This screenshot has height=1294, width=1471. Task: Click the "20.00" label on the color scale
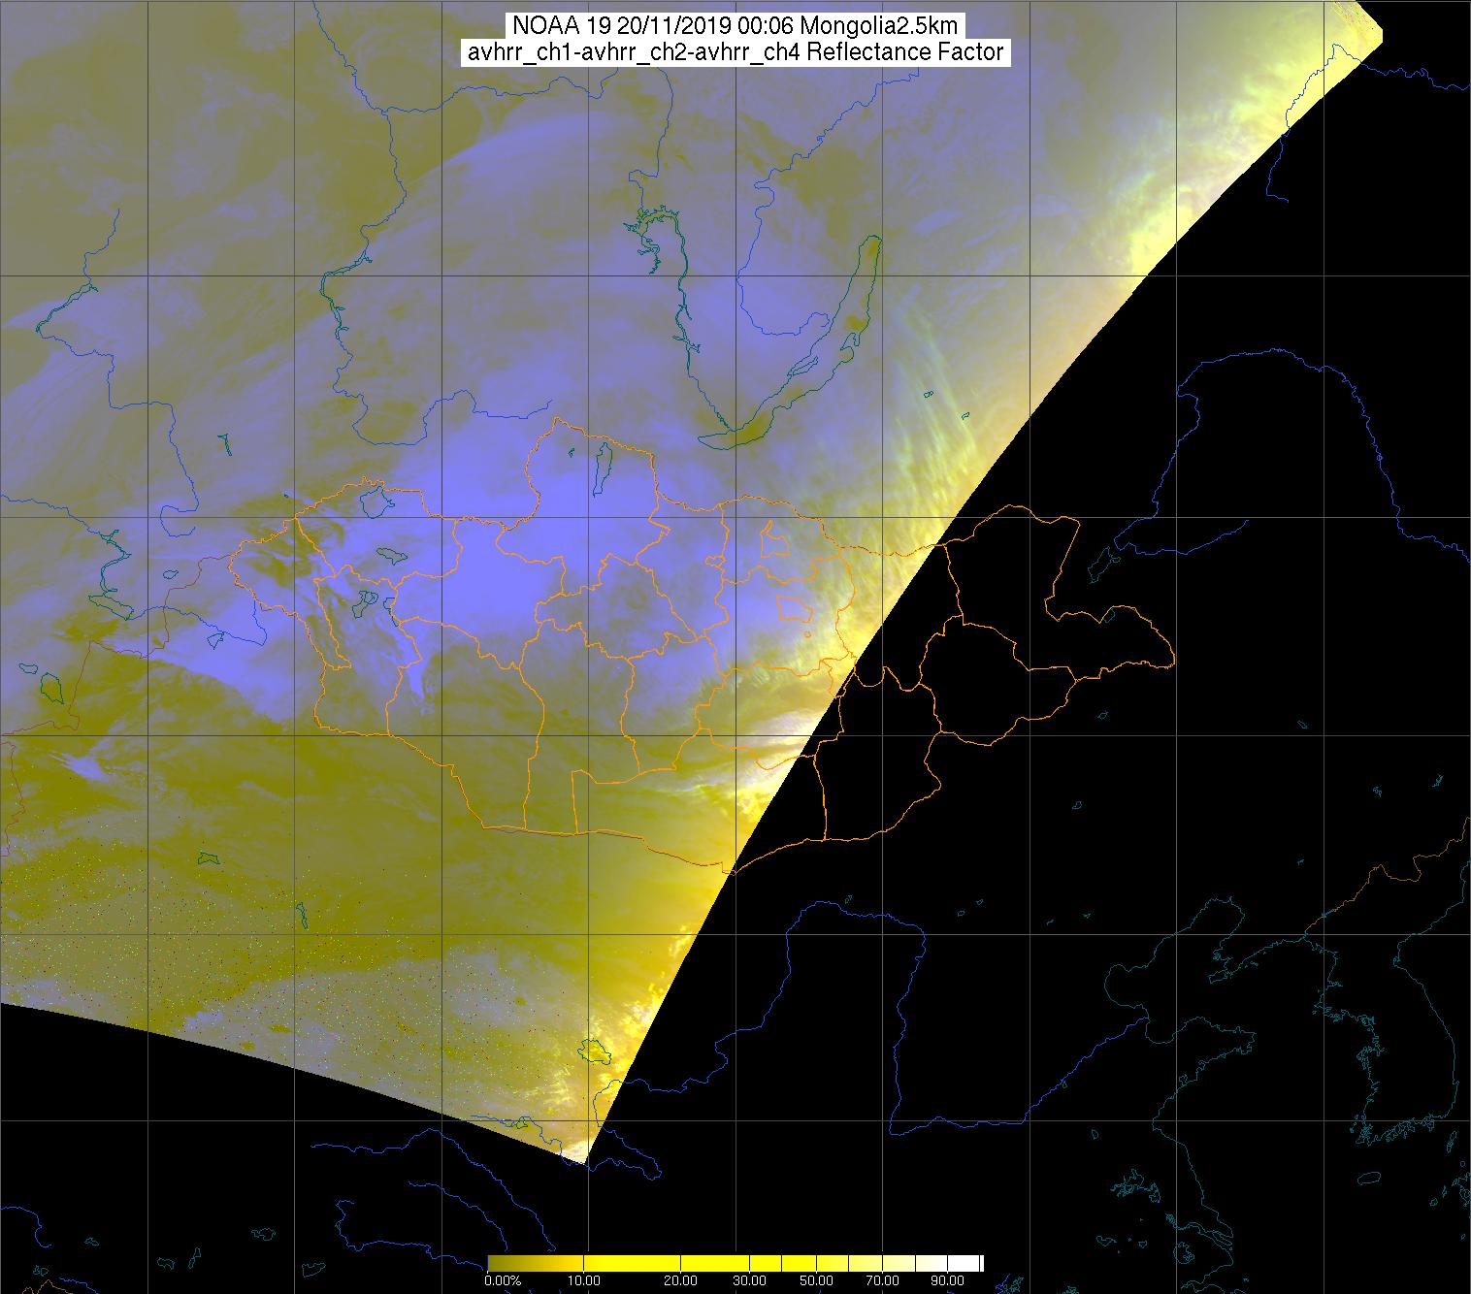[x=680, y=1280]
